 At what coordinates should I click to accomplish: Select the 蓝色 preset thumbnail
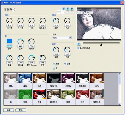[x=25, y=78]
